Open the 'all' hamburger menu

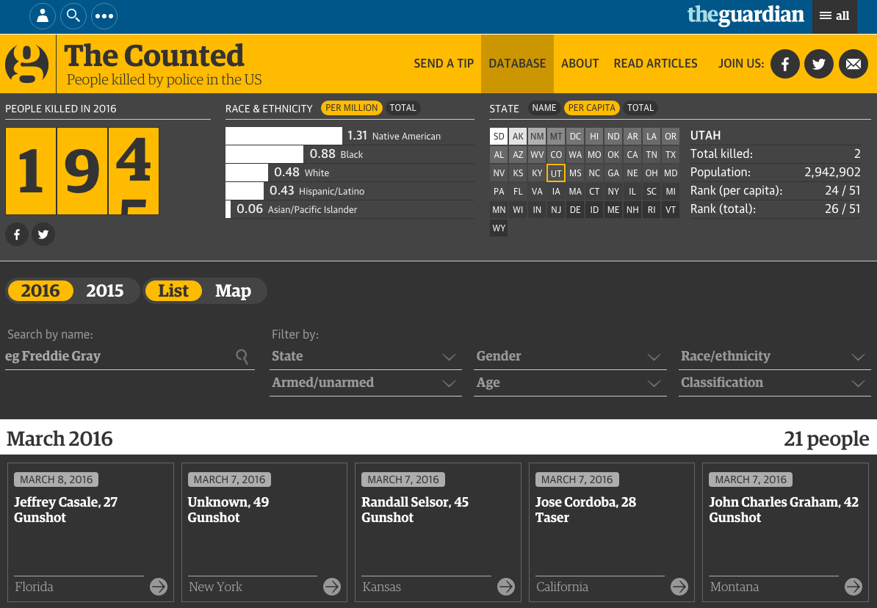click(x=834, y=16)
